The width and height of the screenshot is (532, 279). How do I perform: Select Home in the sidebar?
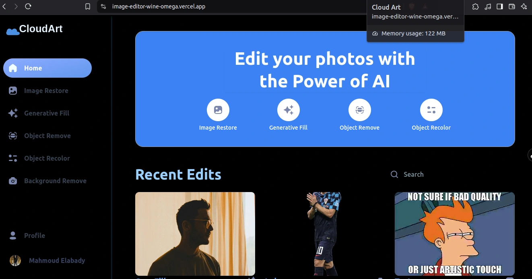[x=47, y=68]
